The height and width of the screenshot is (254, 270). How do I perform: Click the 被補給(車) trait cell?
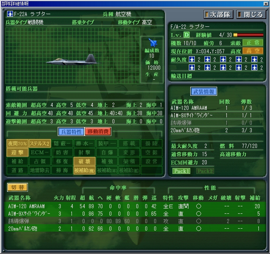[107, 171]
